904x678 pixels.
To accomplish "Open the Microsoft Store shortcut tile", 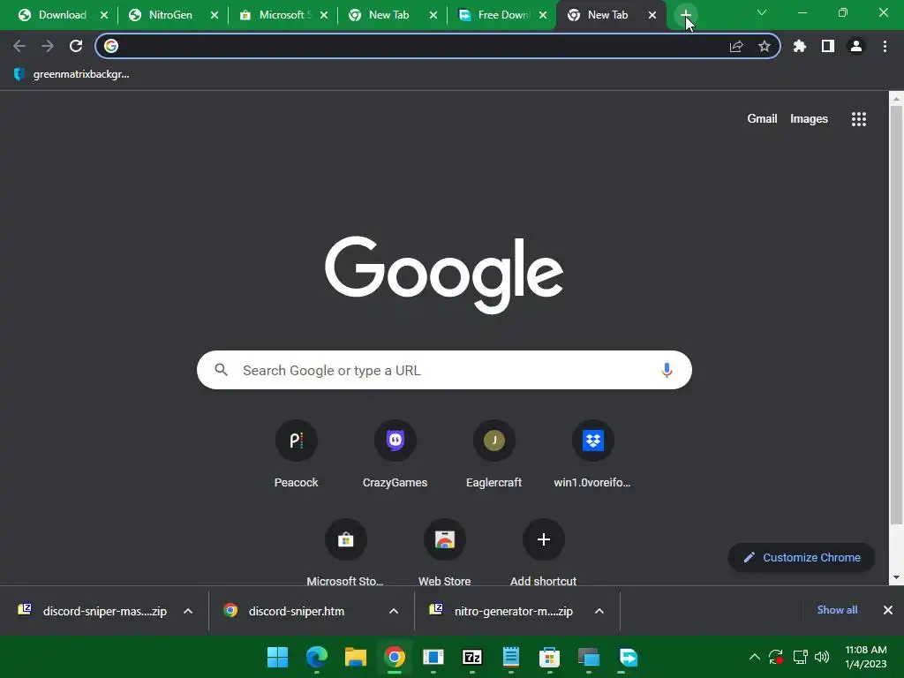I will tap(345, 553).
